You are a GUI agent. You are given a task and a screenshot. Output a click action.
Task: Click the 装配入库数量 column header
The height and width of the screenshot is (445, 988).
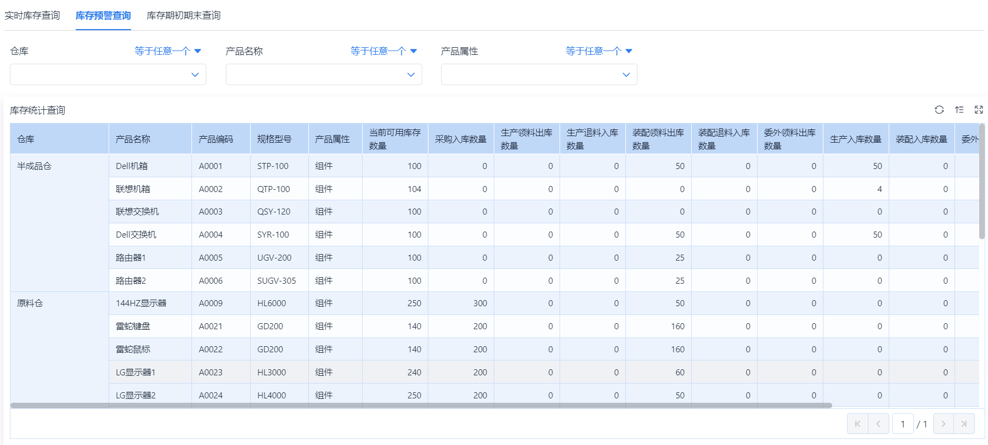pos(922,139)
